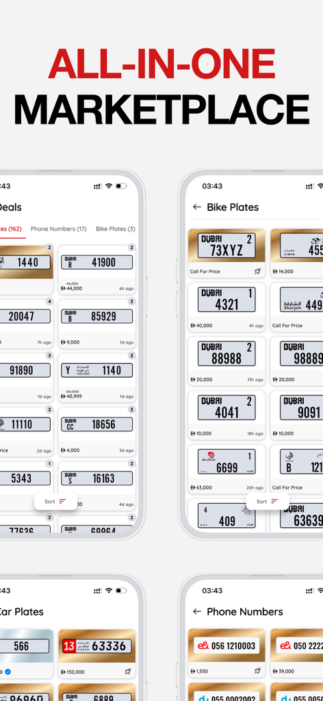Go back from the Phone Numbers screen

coord(196,611)
